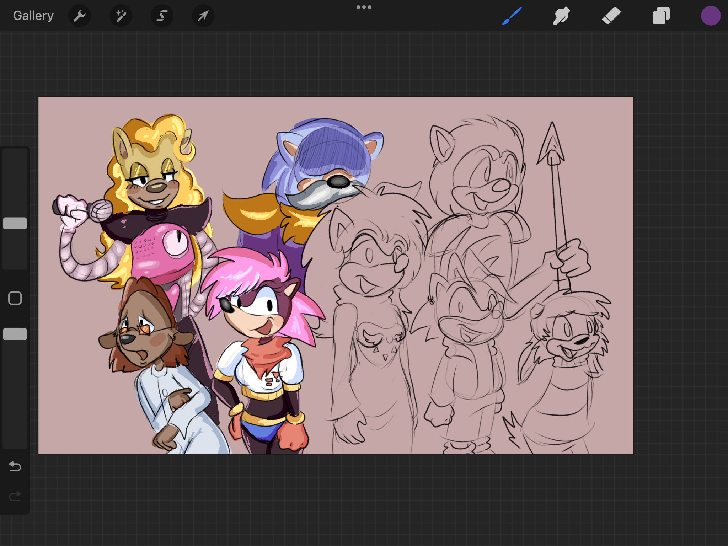The width and height of the screenshot is (728, 546).
Task: Open the Actions wrench menu
Action: point(79,16)
